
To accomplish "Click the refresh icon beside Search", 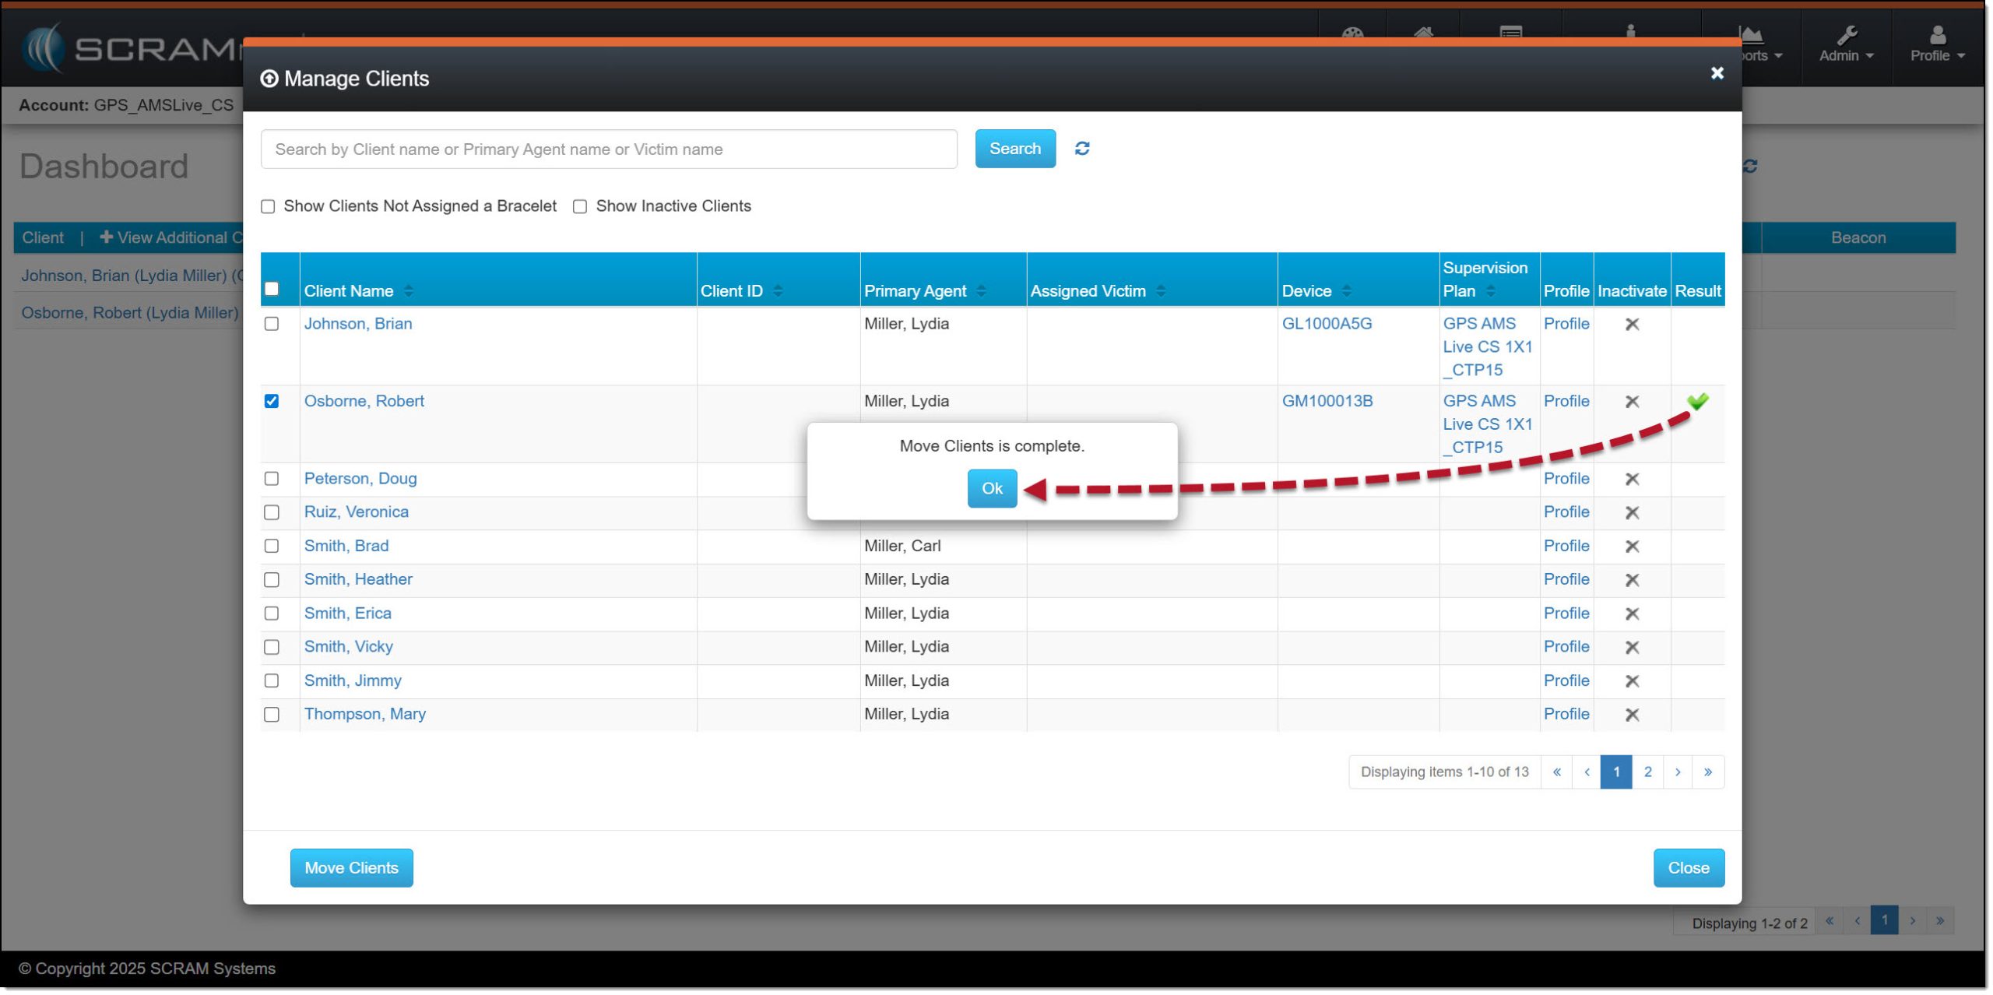I will [x=1081, y=149].
